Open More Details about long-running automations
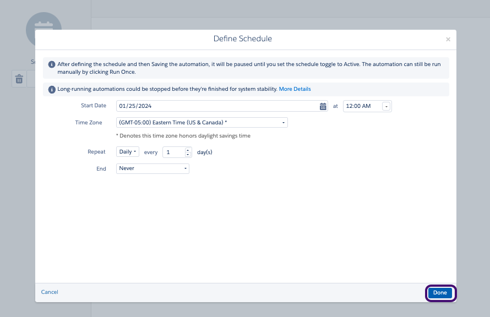This screenshot has height=317, width=490. (295, 89)
